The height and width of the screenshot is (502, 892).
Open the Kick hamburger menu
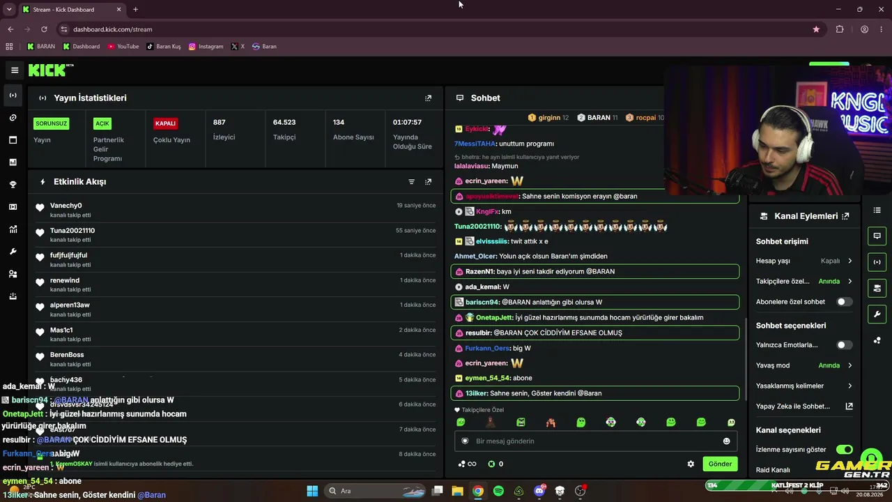coord(15,70)
